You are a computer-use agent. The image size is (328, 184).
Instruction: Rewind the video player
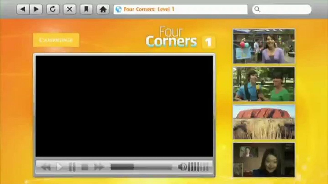(46, 167)
